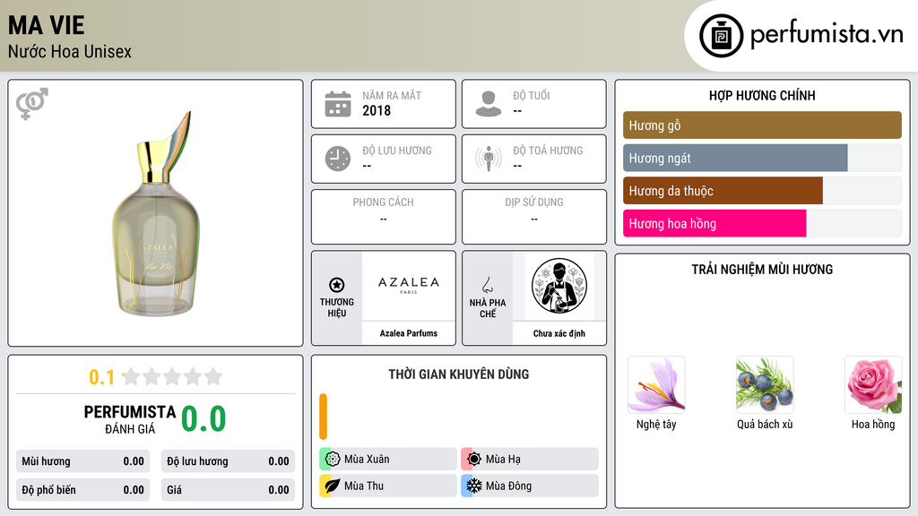
Task: Click the flower icon for Mùa Xuân
Action: click(332, 460)
